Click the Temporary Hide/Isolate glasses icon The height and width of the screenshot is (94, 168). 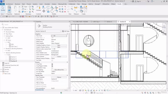[97, 90]
